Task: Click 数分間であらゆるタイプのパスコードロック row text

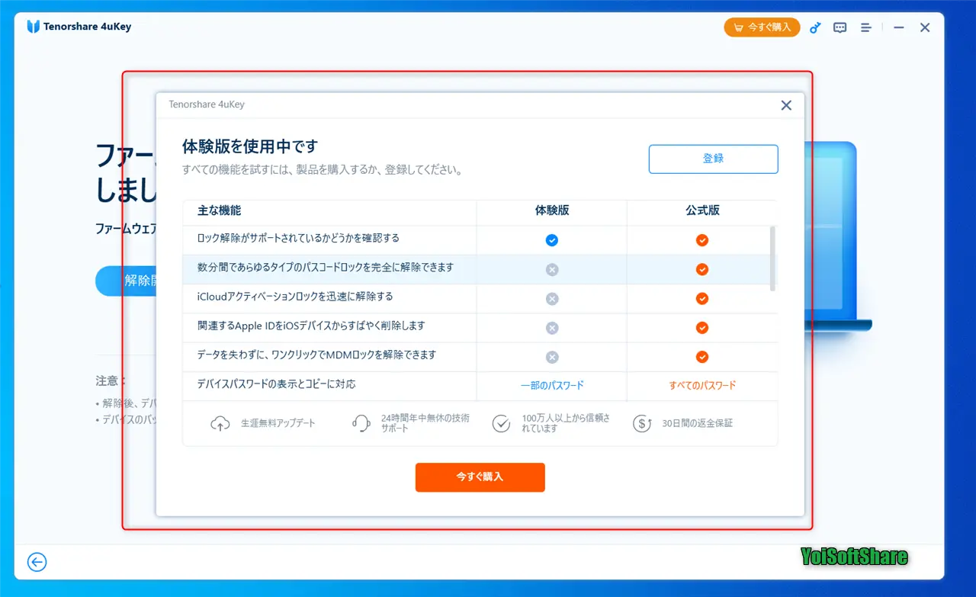Action: [x=326, y=268]
